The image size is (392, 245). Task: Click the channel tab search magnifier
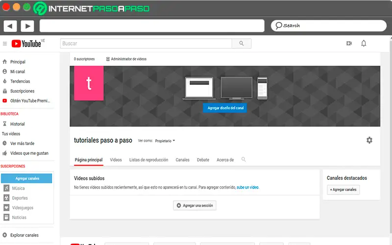pos(244,160)
